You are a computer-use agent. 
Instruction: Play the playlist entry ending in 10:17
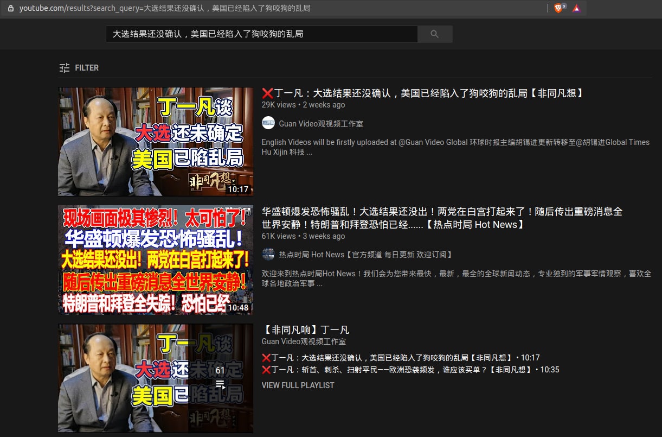tap(401, 358)
